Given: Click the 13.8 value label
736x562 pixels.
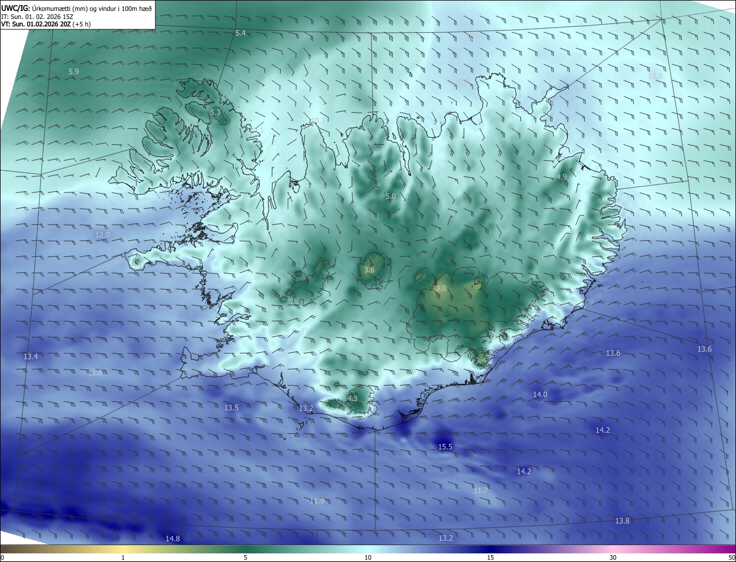Looking at the screenshot, I should point(622,521).
